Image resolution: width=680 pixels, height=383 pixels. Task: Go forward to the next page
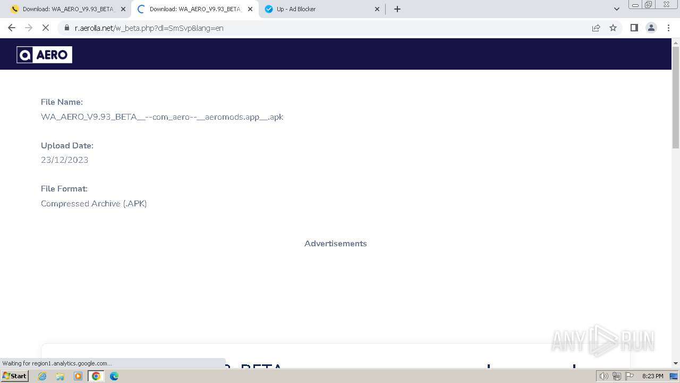click(x=29, y=28)
